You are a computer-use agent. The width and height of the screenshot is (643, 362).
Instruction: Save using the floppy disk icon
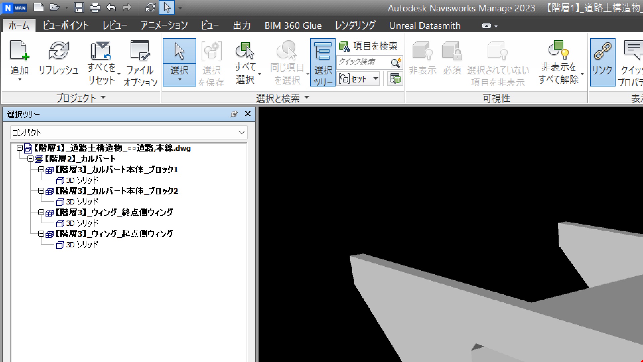click(79, 7)
